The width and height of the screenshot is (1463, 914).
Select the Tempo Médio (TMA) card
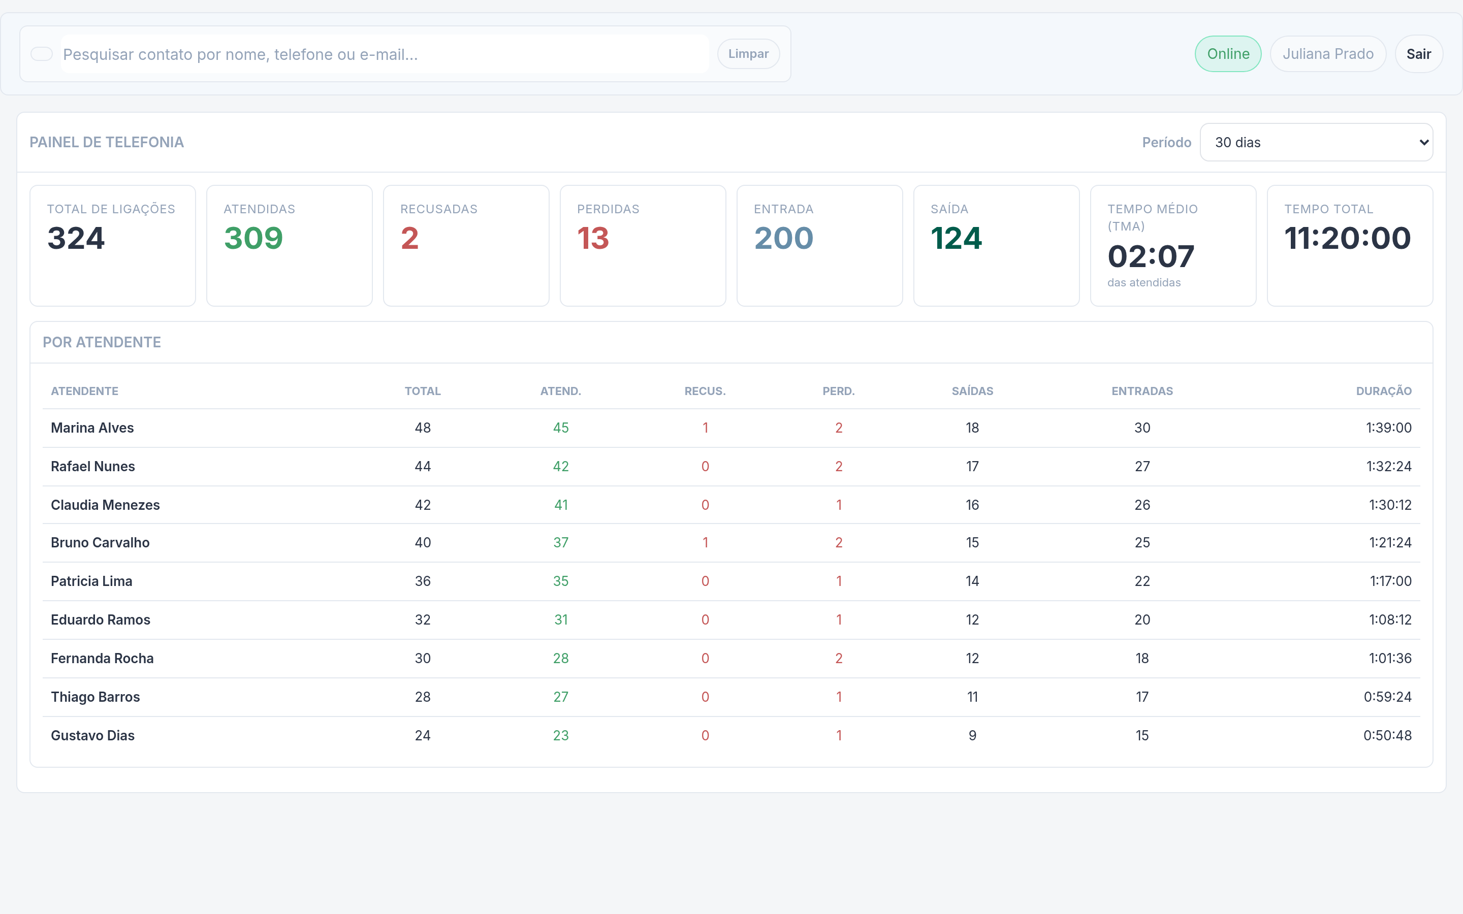point(1173,245)
